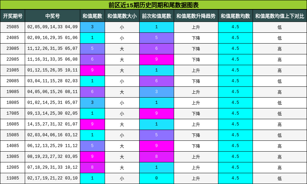Screen dimensions: 307x184
Task: Select 下降 trend cell in row 14085
Action: tap(196, 146)
